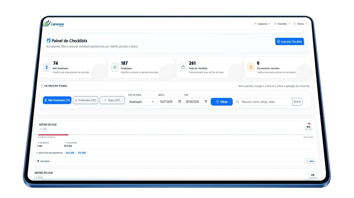
Task: Focus the Pesquisar cliente search field
Action: (x=266, y=102)
